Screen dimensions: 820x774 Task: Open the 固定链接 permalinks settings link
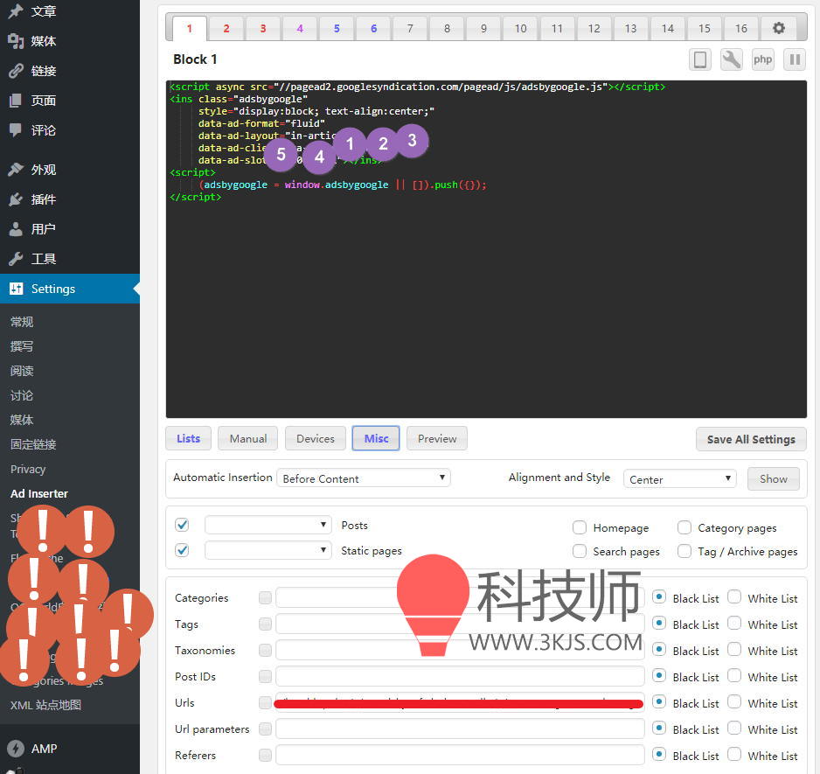[x=33, y=444]
